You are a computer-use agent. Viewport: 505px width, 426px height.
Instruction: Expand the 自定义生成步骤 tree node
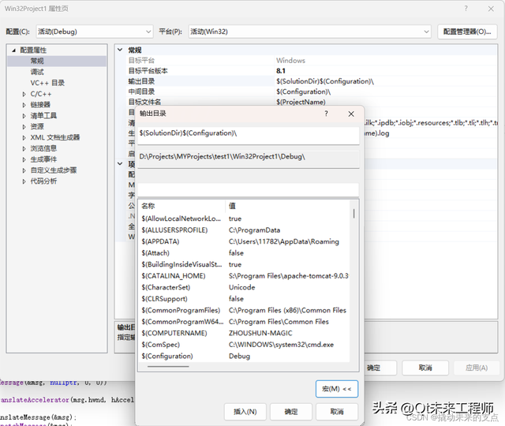[x=24, y=170]
